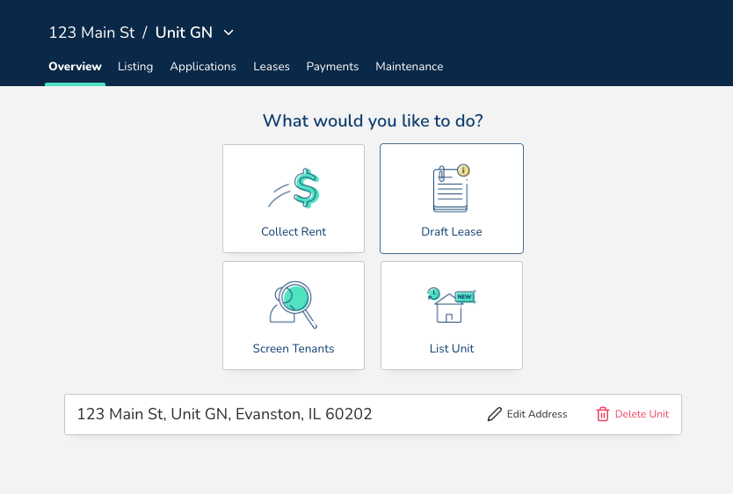Click the Draft Lease label
The width and height of the screenshot is (733, 494).
coord(451,231)
